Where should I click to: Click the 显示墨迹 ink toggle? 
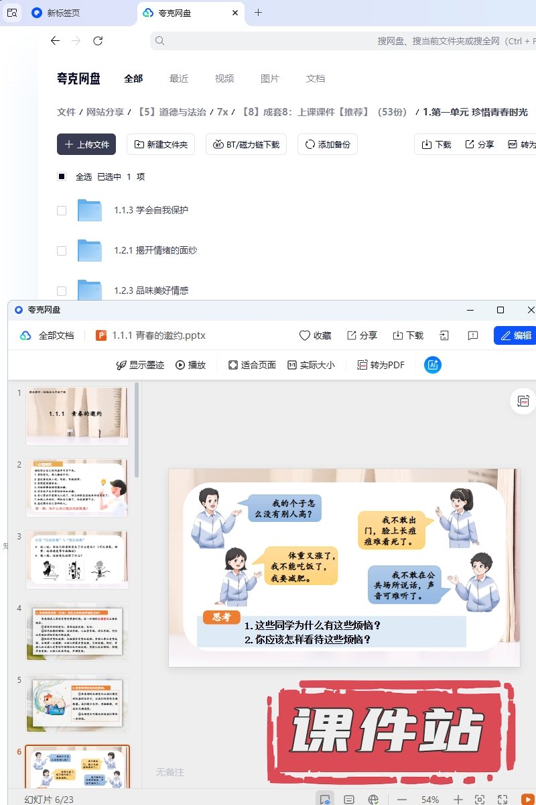pos(140,365)
